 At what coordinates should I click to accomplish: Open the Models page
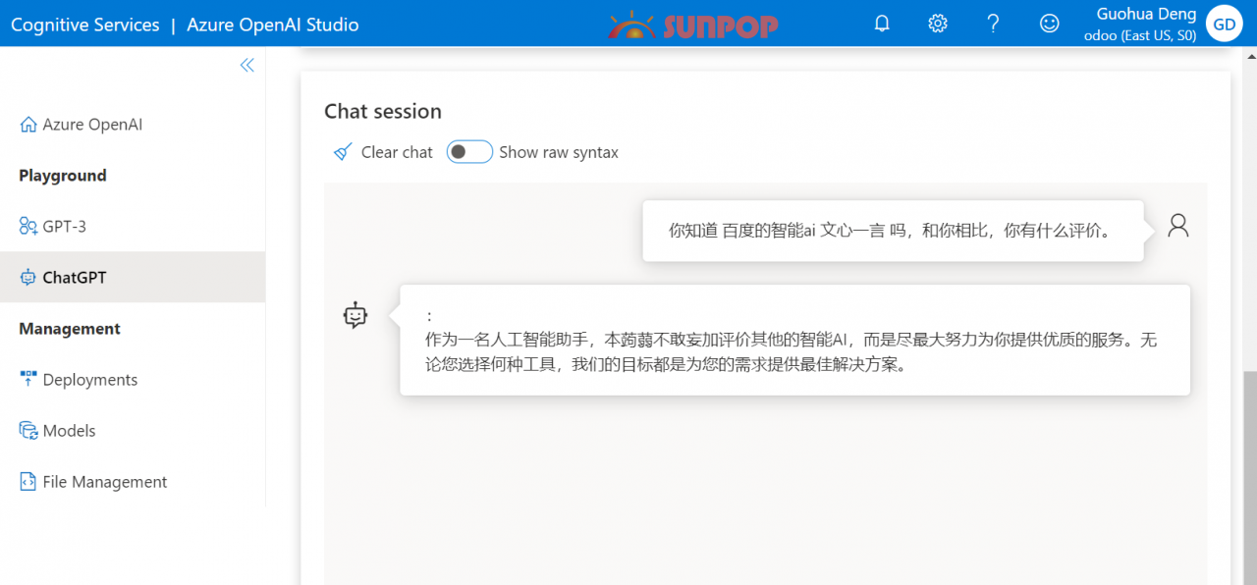click(x=71, y=430)
